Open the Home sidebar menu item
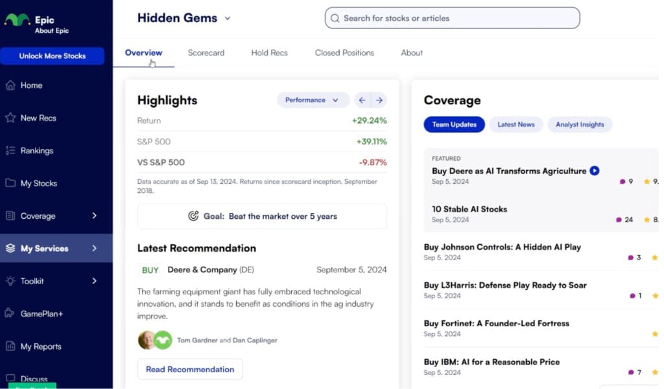Screen dimensions: 664x389 (x=56, y=85)
